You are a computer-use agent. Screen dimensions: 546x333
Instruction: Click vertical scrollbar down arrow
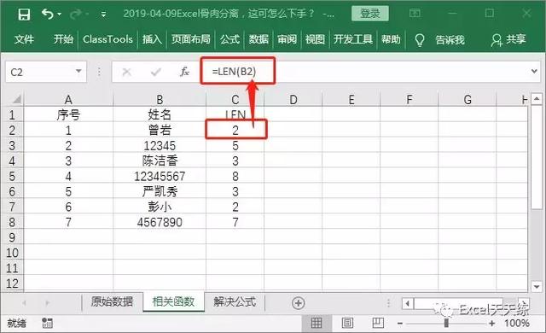[x=537, y=287]
